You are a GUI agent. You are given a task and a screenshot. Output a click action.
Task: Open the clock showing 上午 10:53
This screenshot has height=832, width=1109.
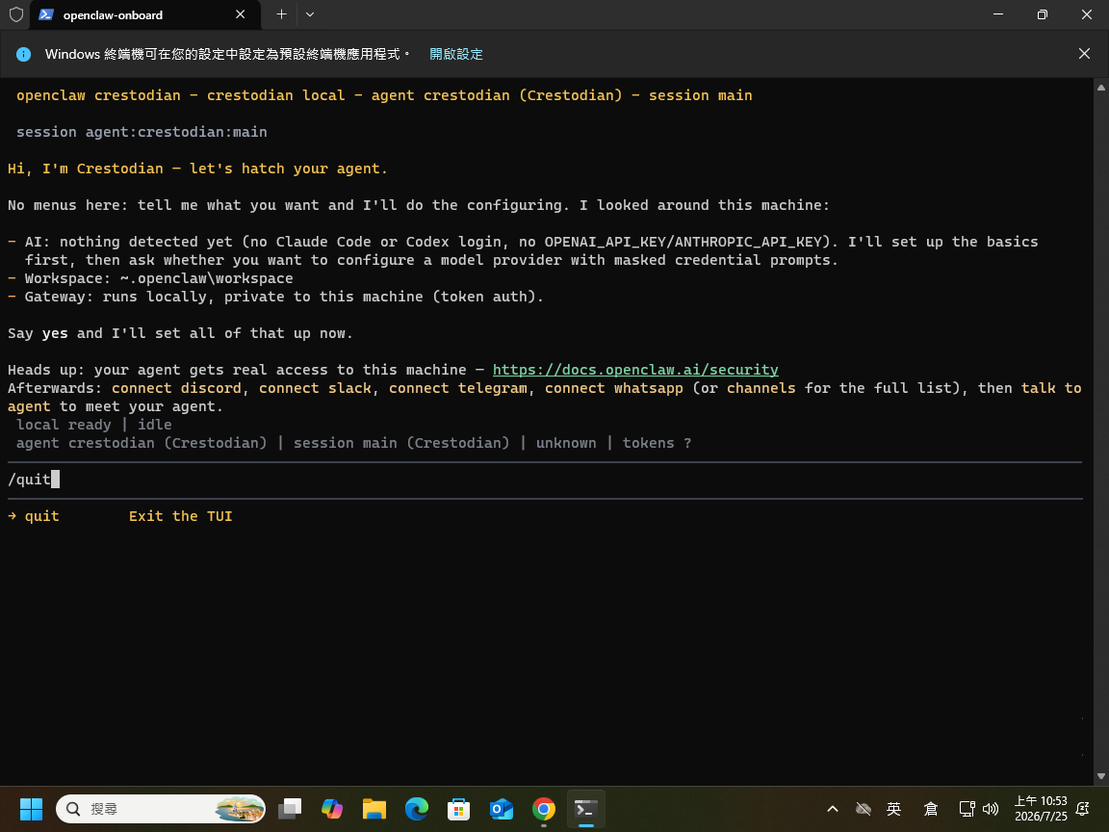coord(1041,809)
